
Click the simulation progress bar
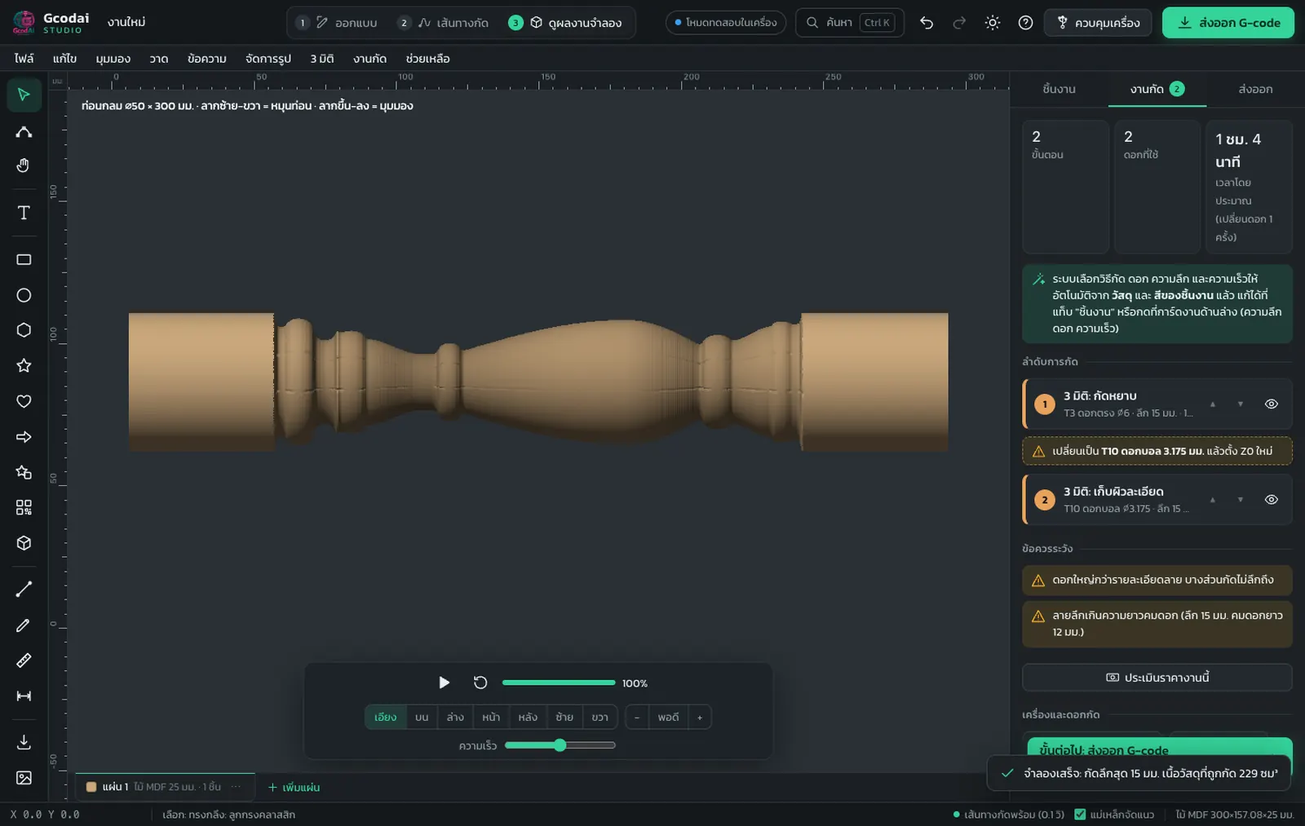point(559,683)
